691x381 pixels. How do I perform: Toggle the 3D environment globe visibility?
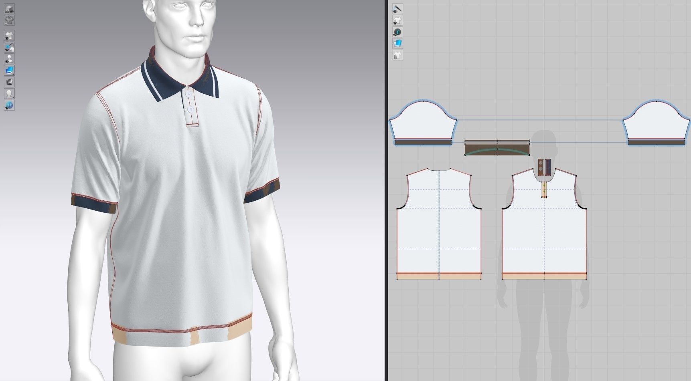pos(9,105)
